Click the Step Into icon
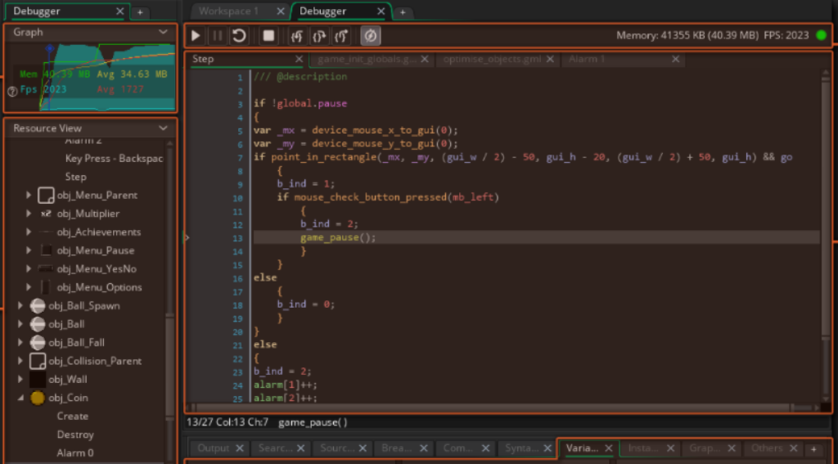Screen dimensions: 838x464 coord(296,36)
